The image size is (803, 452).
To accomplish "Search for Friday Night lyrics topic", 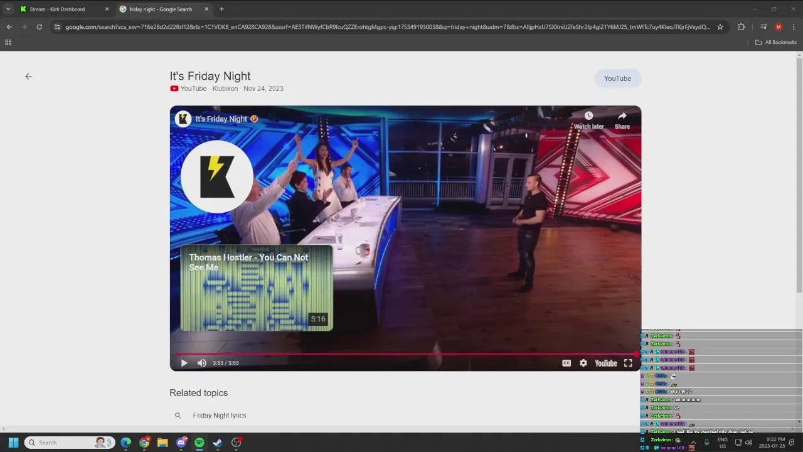I will tap(220, 416).
